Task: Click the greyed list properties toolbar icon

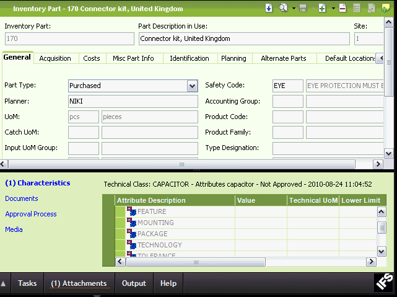Action: coord(357,8)
